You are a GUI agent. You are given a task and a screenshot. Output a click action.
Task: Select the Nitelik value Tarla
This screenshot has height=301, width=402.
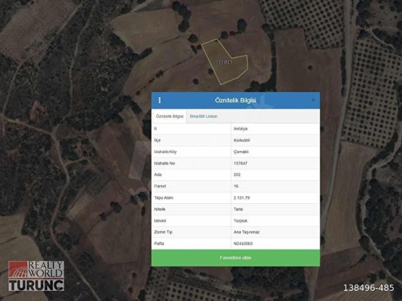[238, 209]
